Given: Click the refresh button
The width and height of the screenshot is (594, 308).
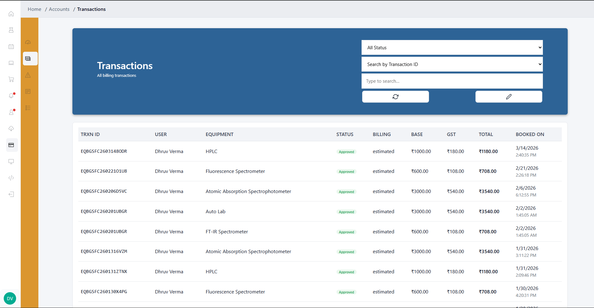Looking at the screenshot, I should coord(395,97).
